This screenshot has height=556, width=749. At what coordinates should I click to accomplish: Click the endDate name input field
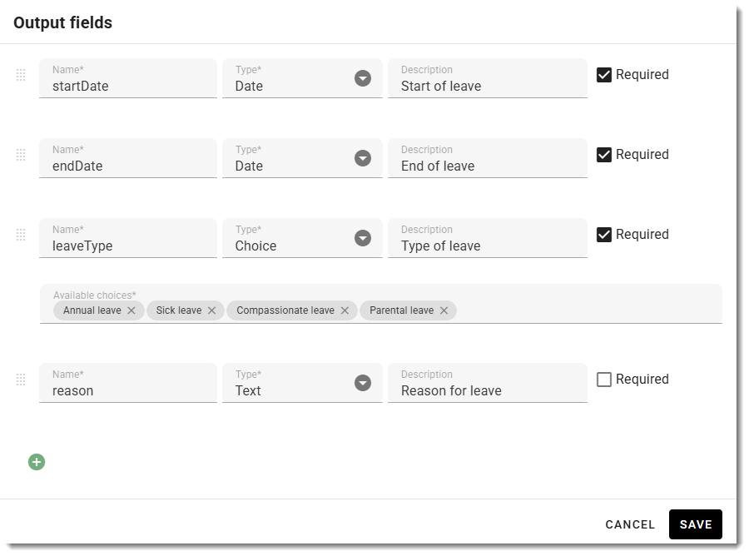point(128,158)
